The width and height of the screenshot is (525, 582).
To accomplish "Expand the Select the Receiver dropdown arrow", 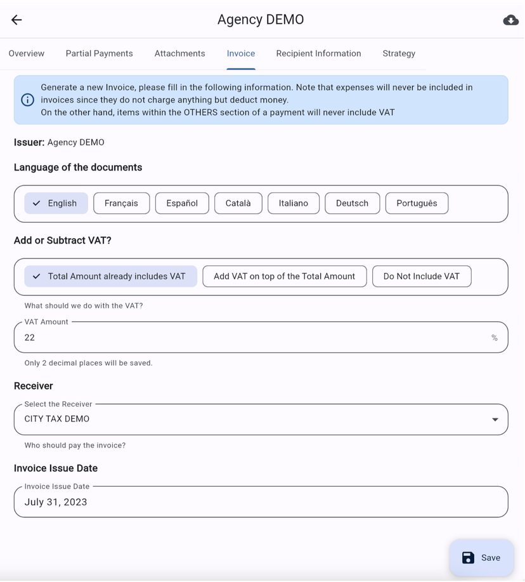I will 495,420.
